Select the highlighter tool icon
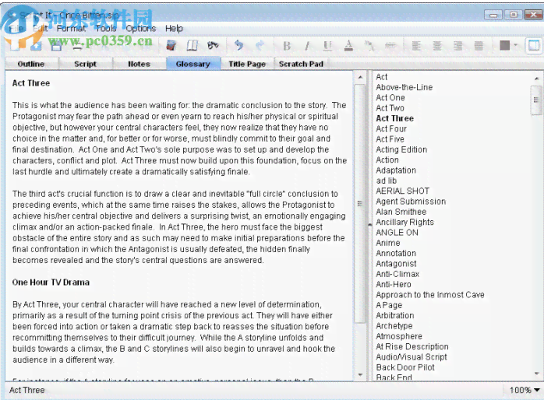 pyautogui.click(x=369, y=46)
